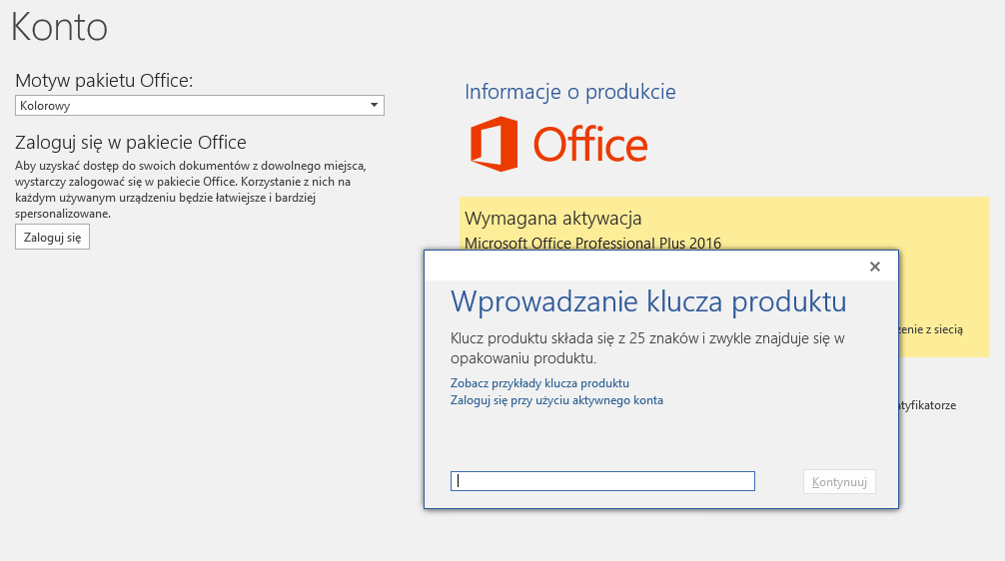This screenshot has height=561, width=1005.
Task: Open the Office theme dropdown showing Kolorowy
Action: (200, 105)
